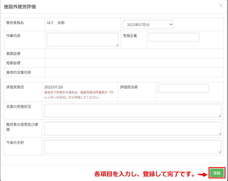Click the 長期目標 row label
The width and height of the screenshot is (228, 181).
pyautogui.click(x=13, y=53)
